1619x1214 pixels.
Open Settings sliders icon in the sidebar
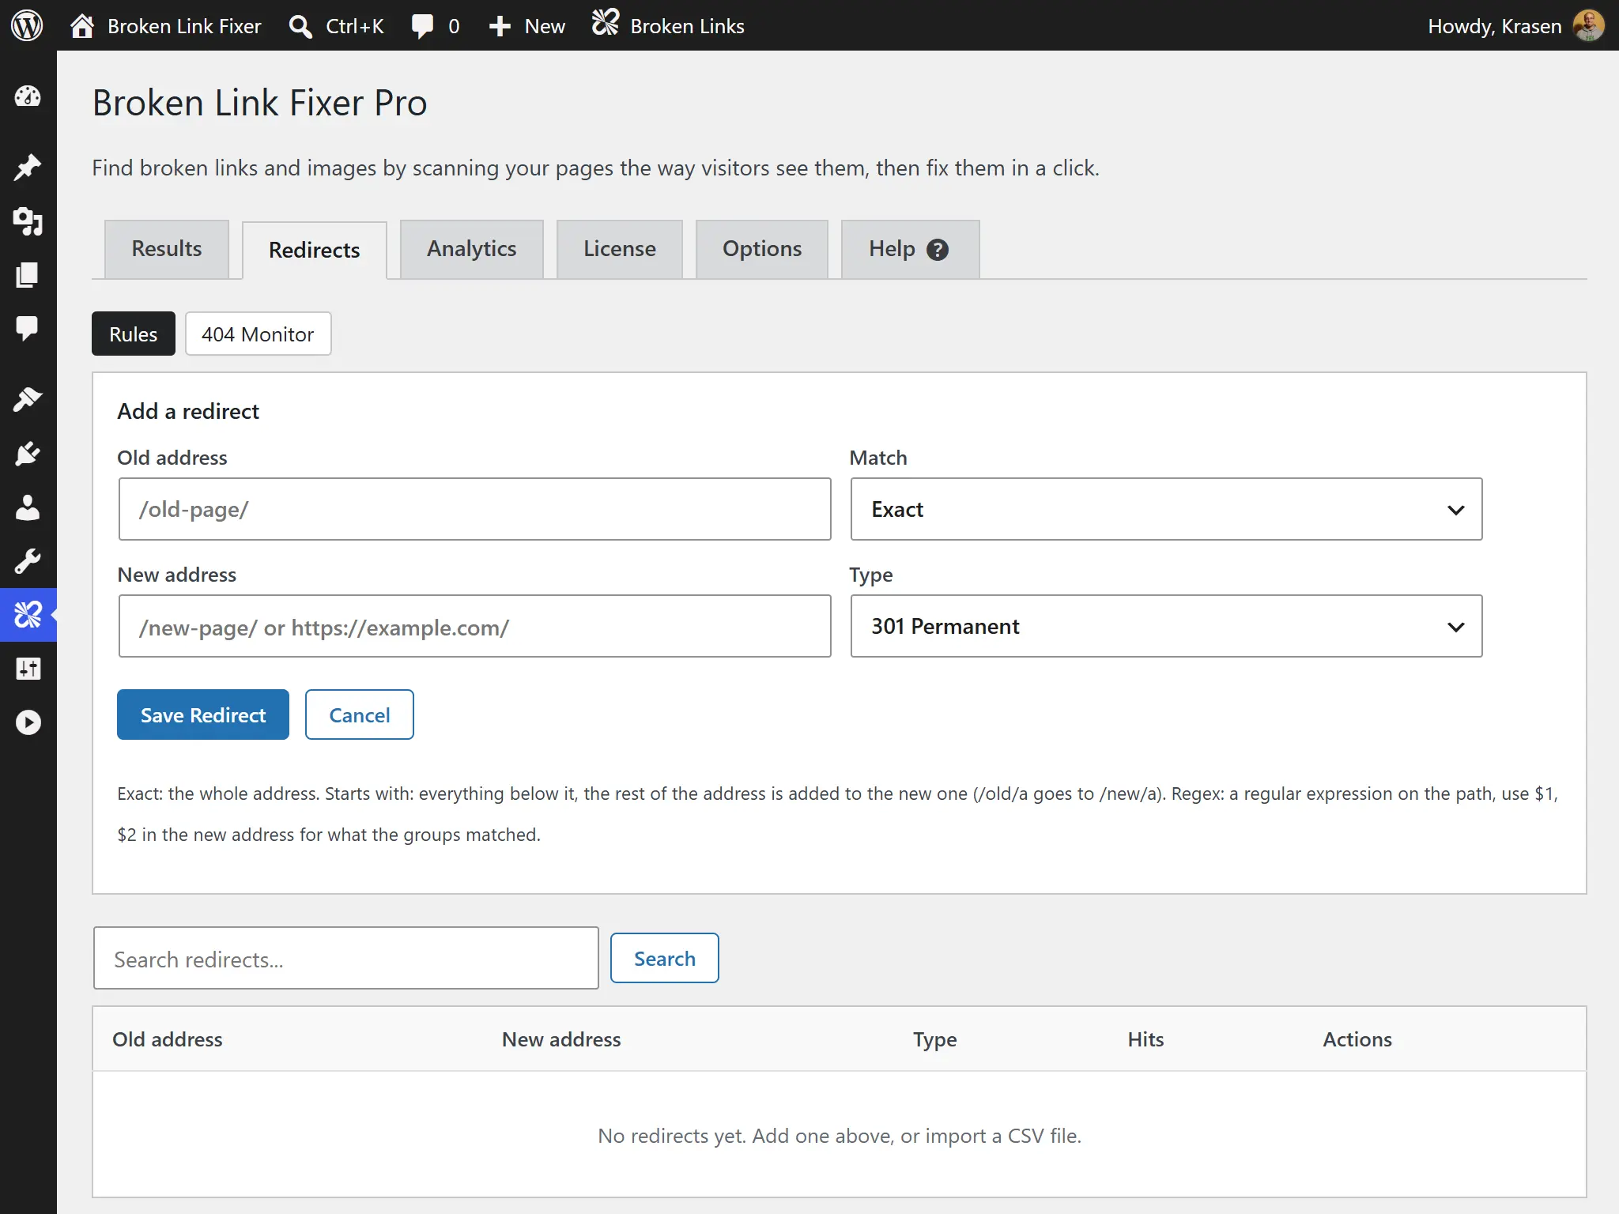tap(28, 669)
